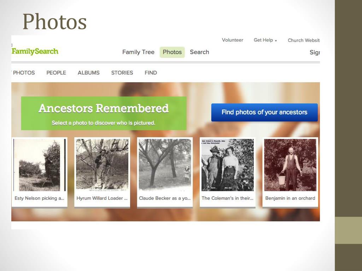Open the Volunteer link

pyautogui.click(x=233, y=40)
